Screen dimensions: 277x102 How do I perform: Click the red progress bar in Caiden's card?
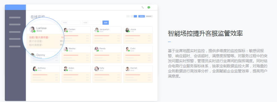tap(71, 36)
